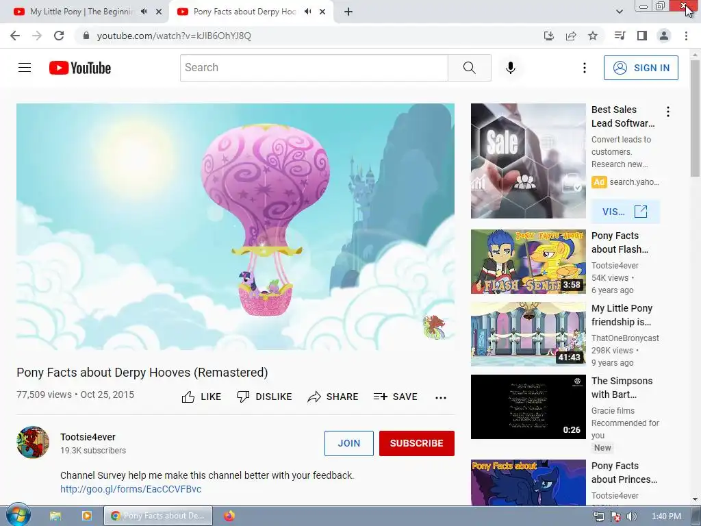The height and width of the screenshot is (526, 701).
Task: Mute audio on first tab speaker icon
Action: pos(144,12)
